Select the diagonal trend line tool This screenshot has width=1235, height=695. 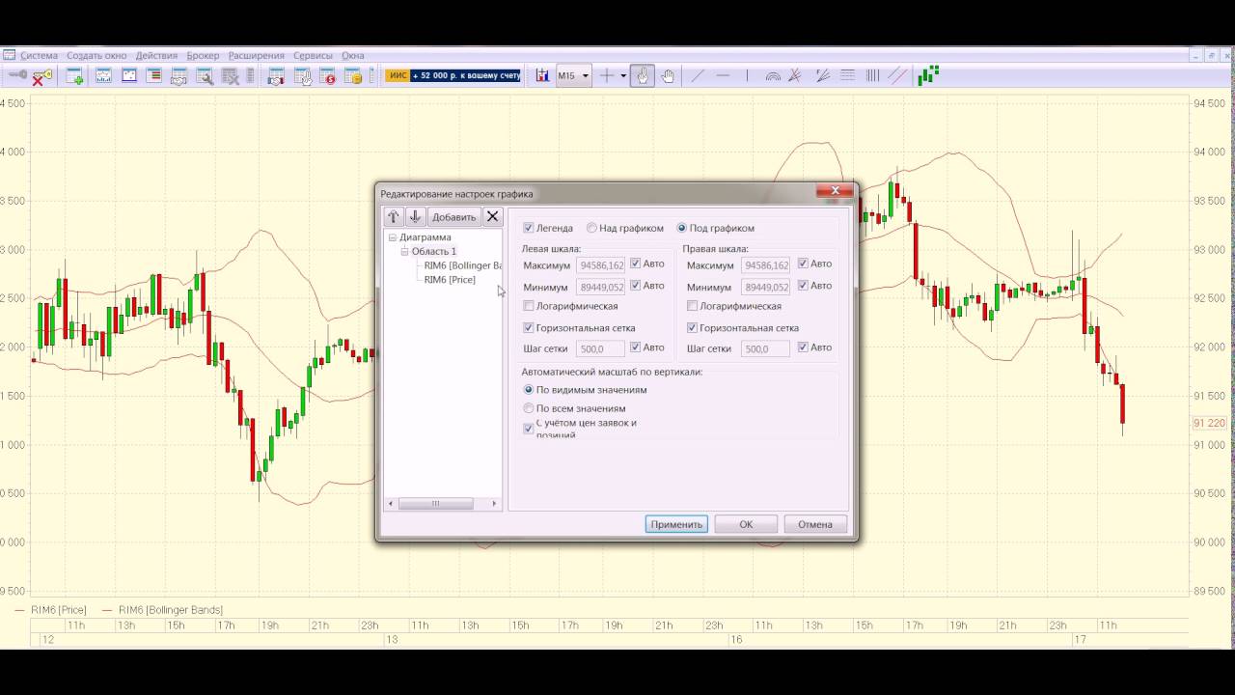click(x=698, y=75)
